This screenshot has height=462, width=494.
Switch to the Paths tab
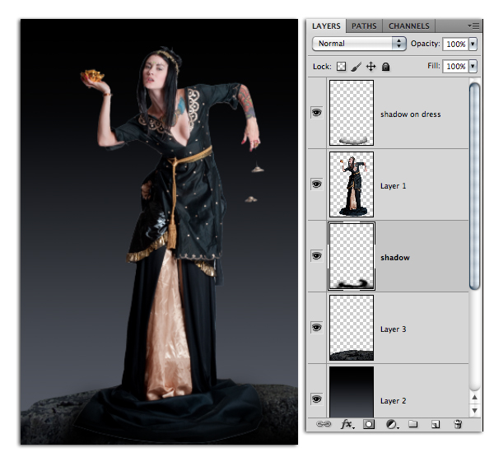[x=364, y=26]
